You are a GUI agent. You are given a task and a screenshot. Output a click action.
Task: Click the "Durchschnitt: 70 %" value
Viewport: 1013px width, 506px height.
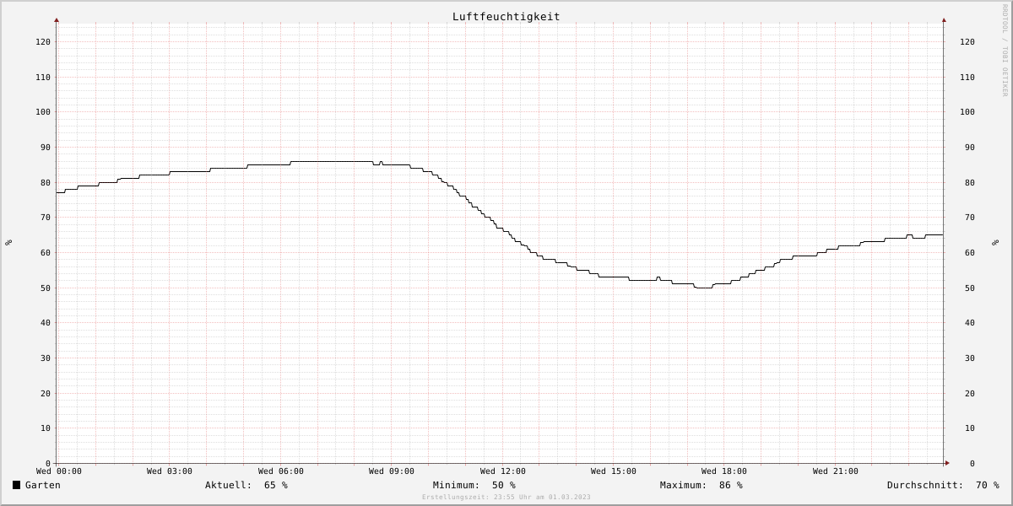point(943,485)
